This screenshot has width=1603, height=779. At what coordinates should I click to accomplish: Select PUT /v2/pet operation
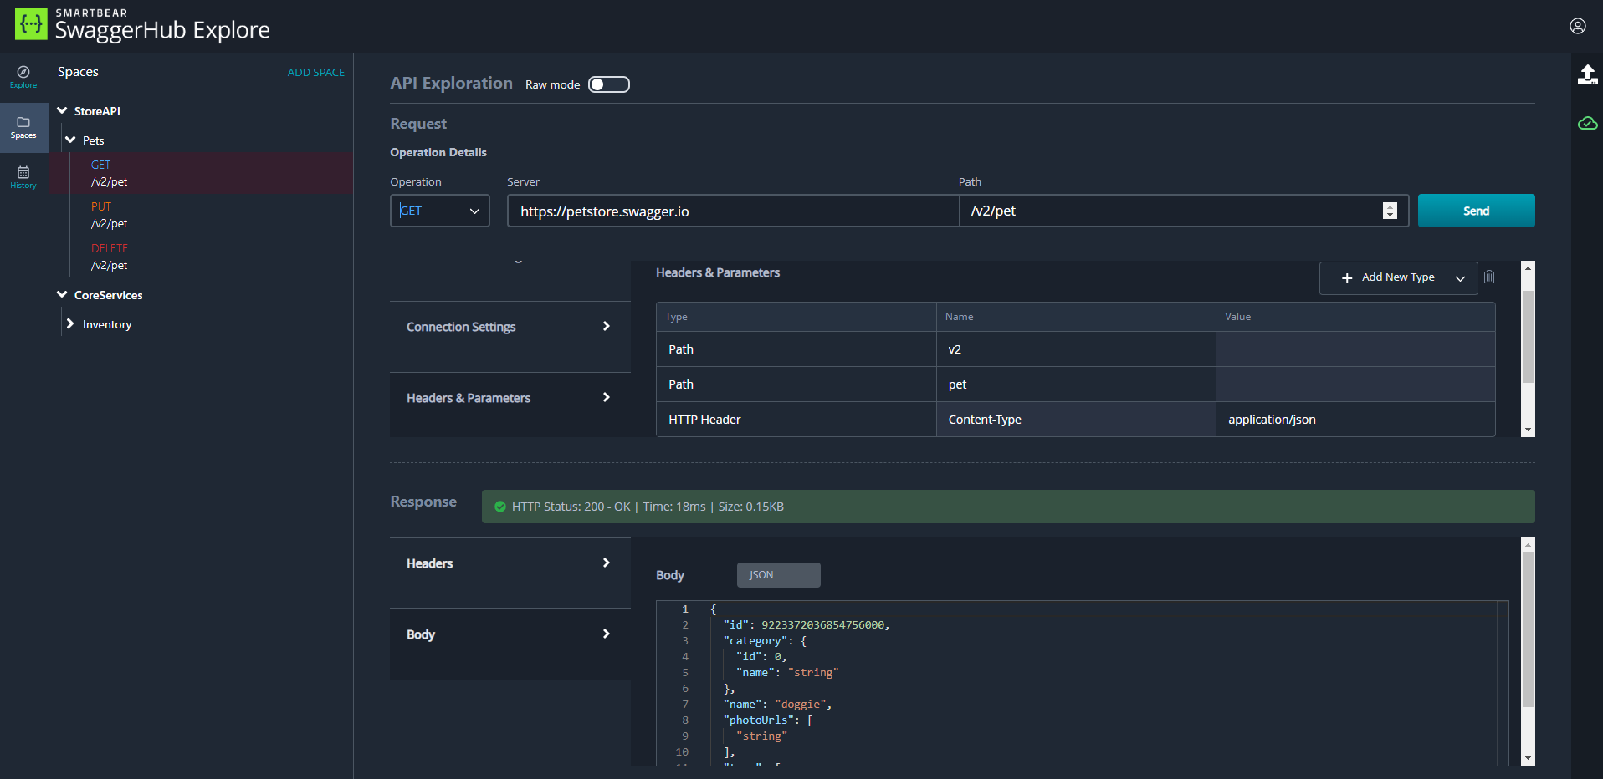(201, 215)
